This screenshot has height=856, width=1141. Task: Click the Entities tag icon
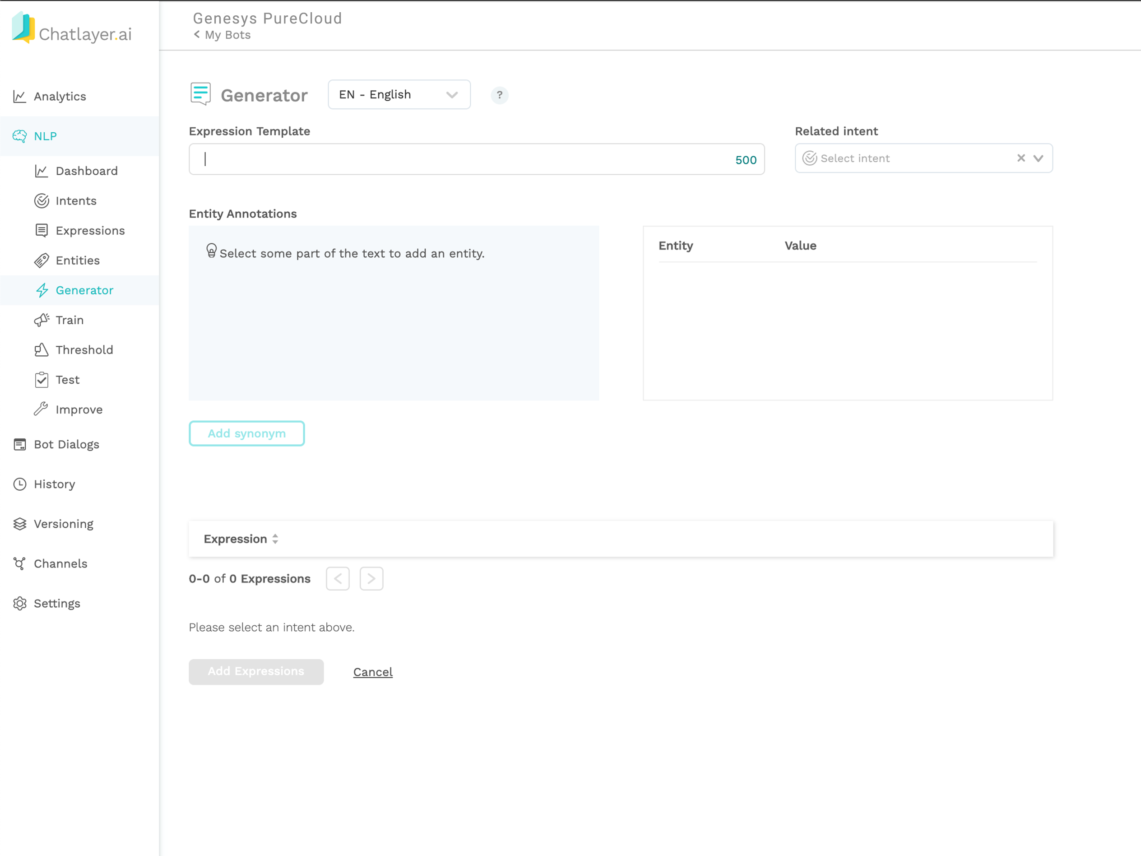point(41,261)
